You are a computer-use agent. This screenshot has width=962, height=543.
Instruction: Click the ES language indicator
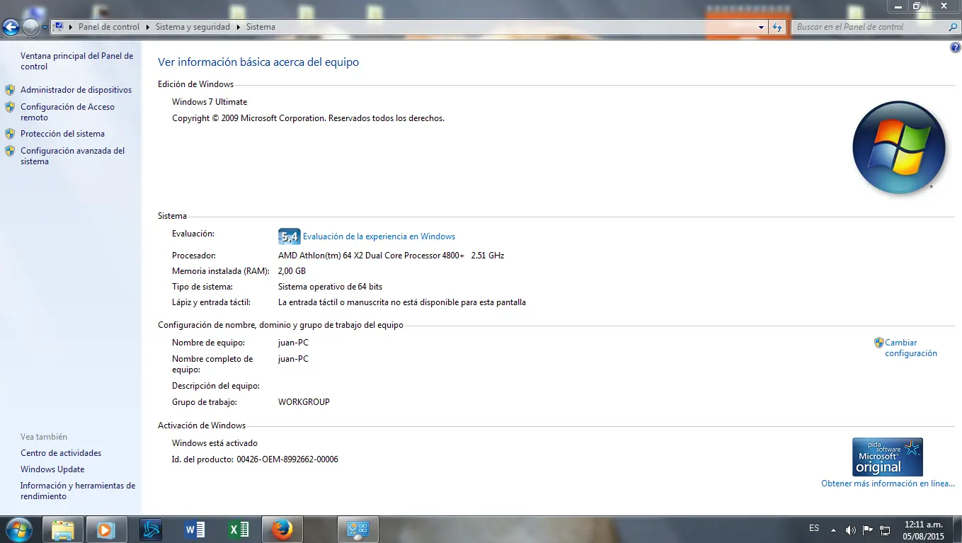click(x=814, y=528)
